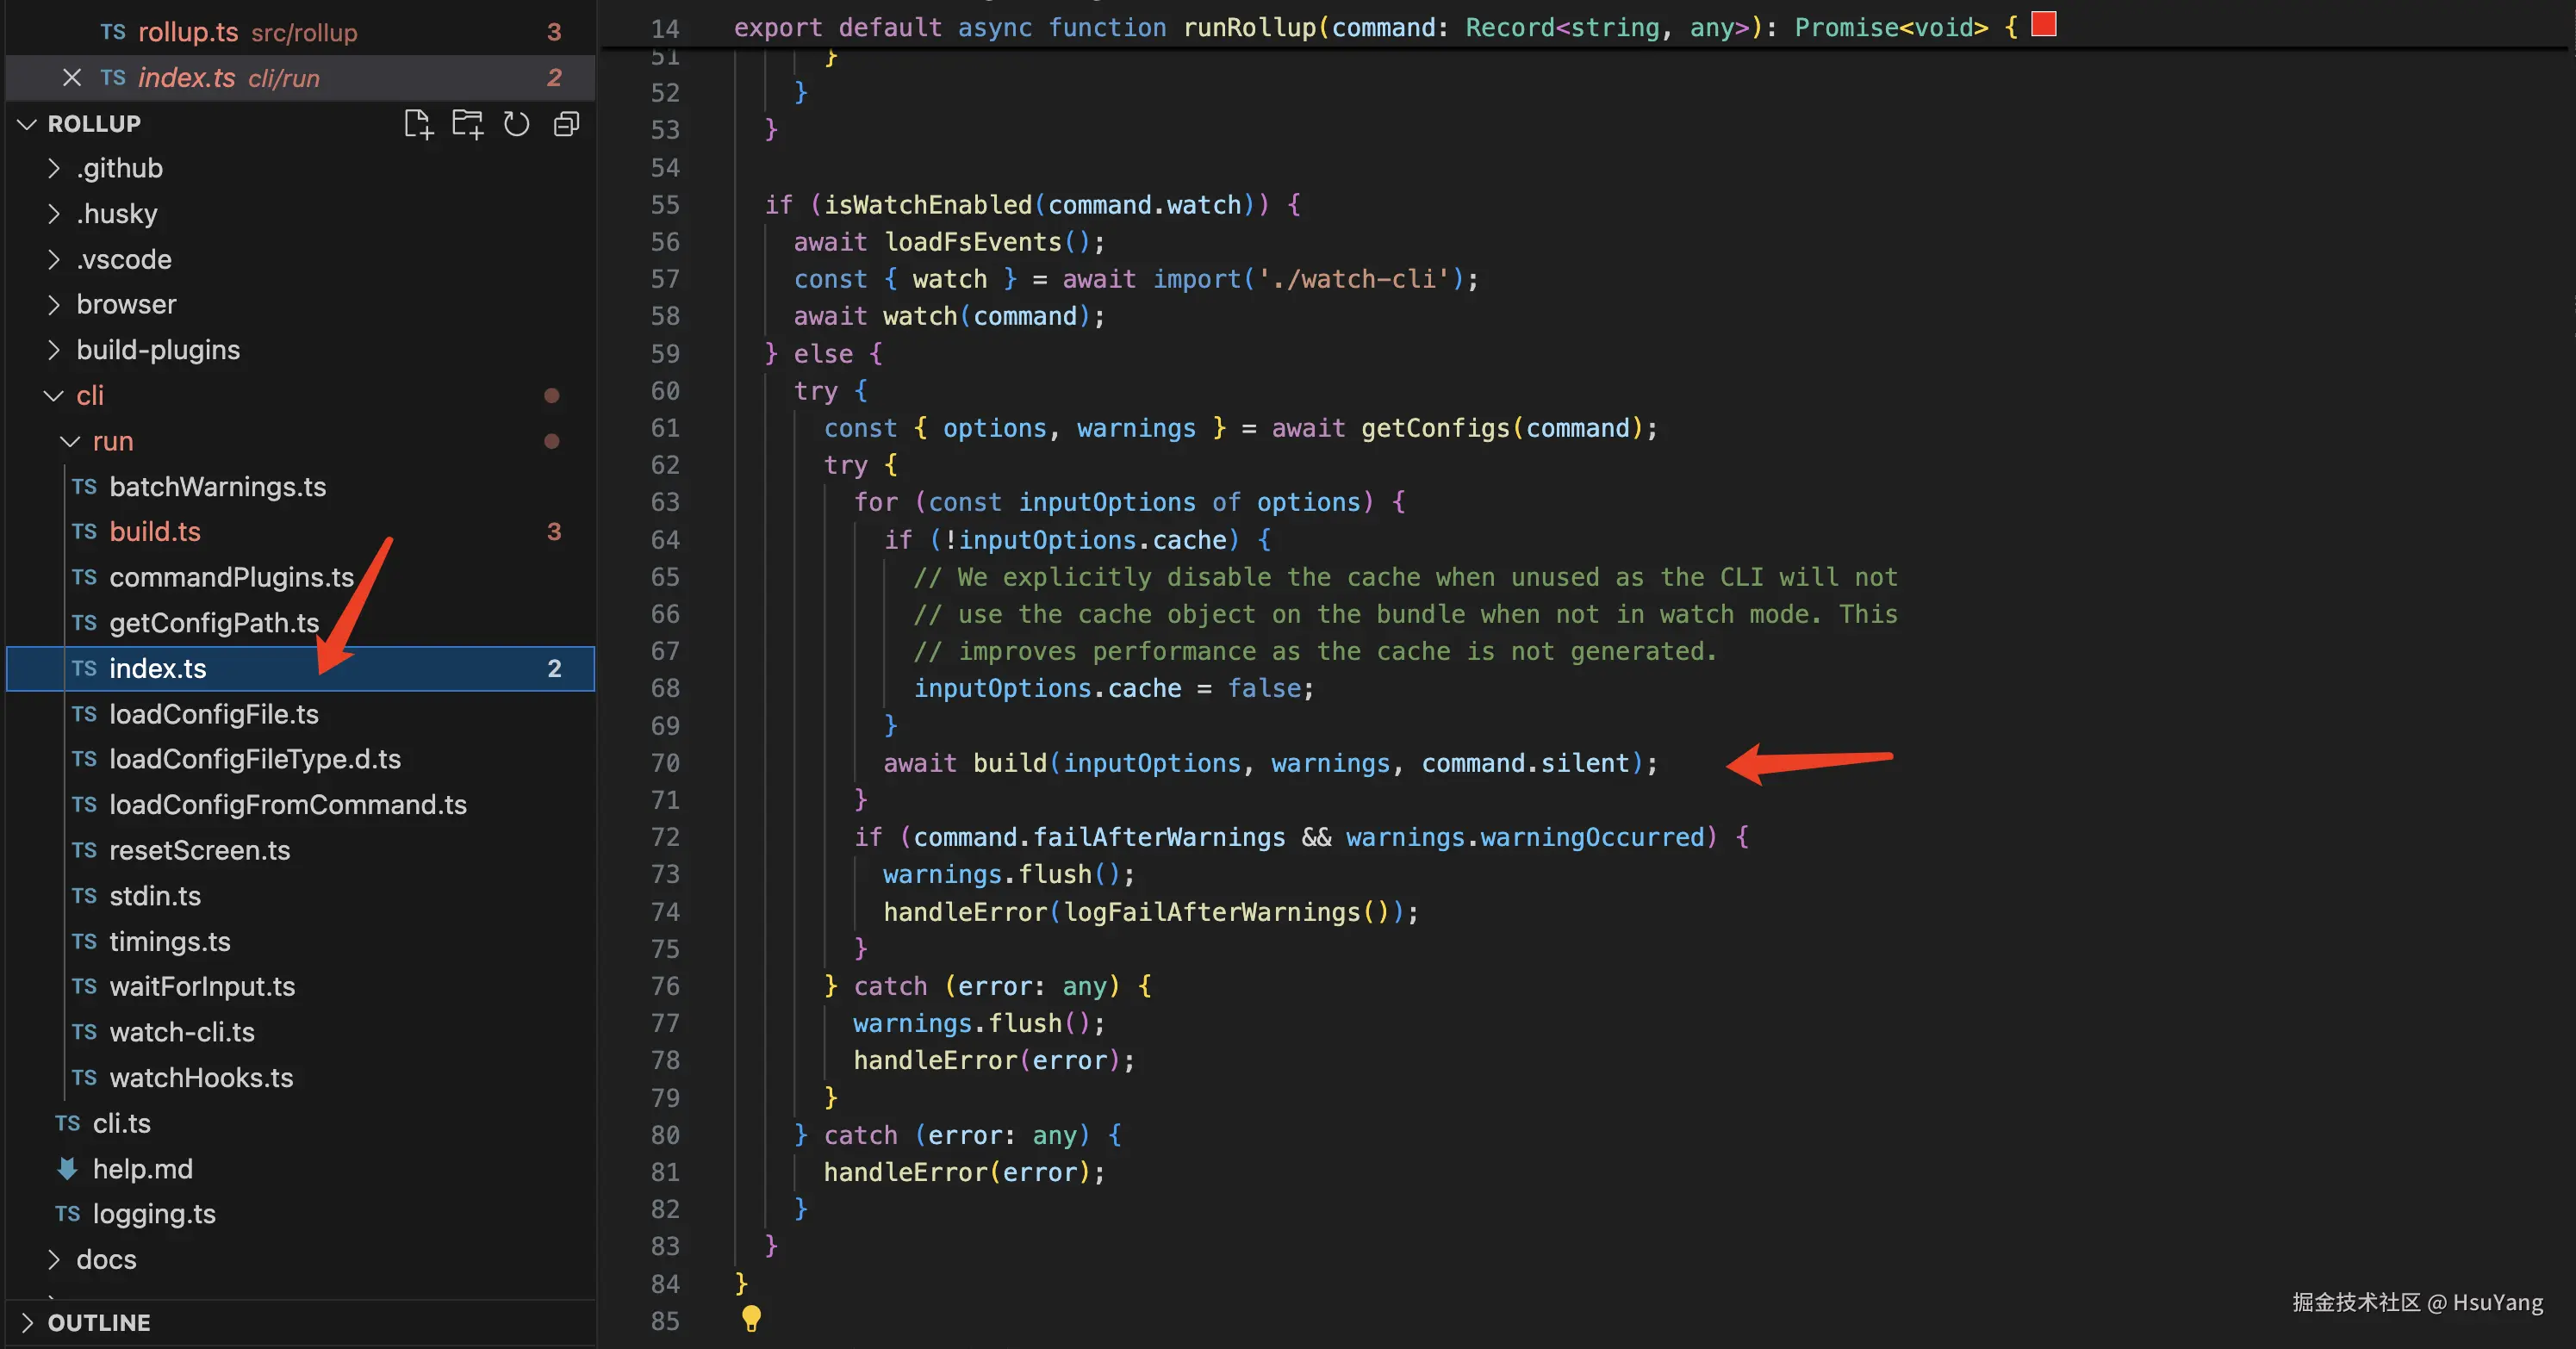
Task: Click the New File icon in the explorer header
Action: pos(418,124)
